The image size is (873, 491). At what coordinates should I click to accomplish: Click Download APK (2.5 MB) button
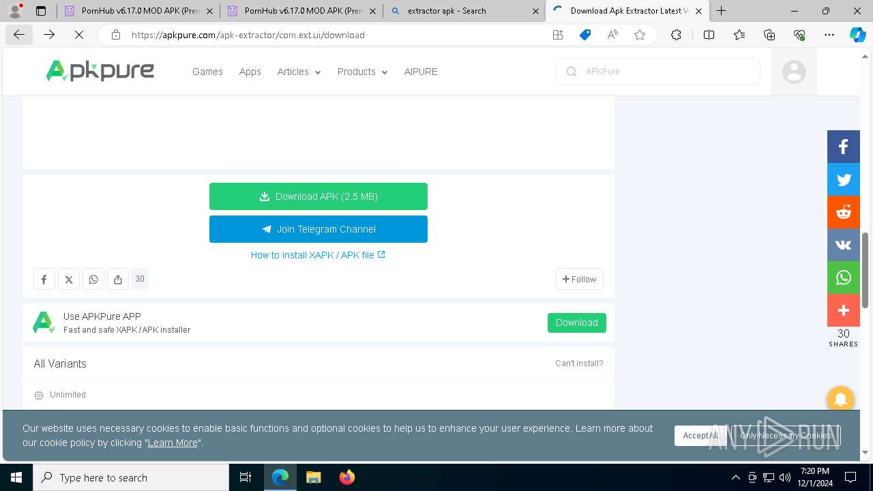319,196
